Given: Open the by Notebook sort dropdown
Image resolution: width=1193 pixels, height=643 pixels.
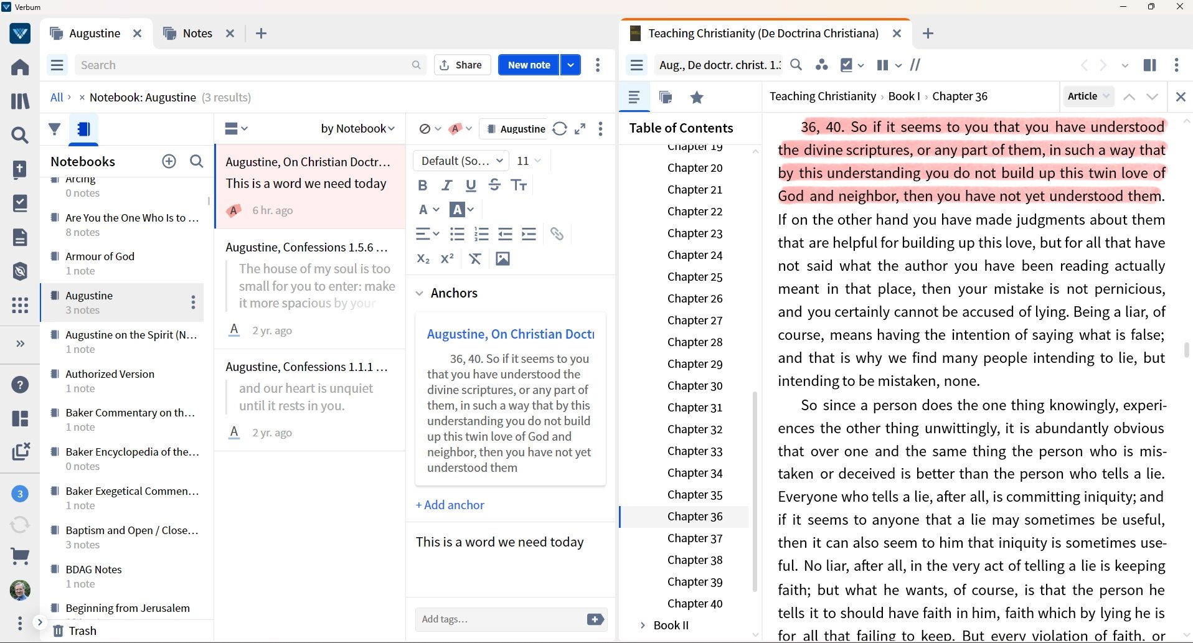Looking at the screenshot, I should 357,128.
